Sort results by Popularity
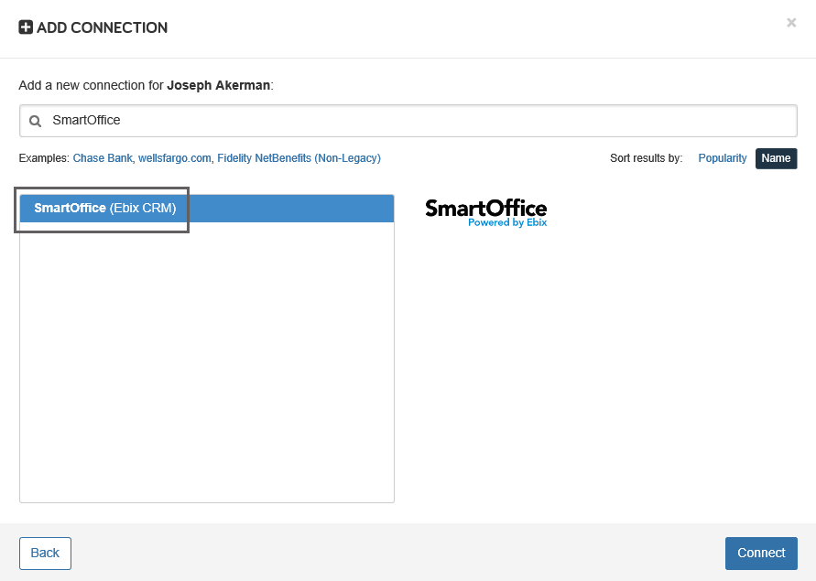Image resolution: width=816 pixels, height=581 pixels. click(x=723, y=157)
